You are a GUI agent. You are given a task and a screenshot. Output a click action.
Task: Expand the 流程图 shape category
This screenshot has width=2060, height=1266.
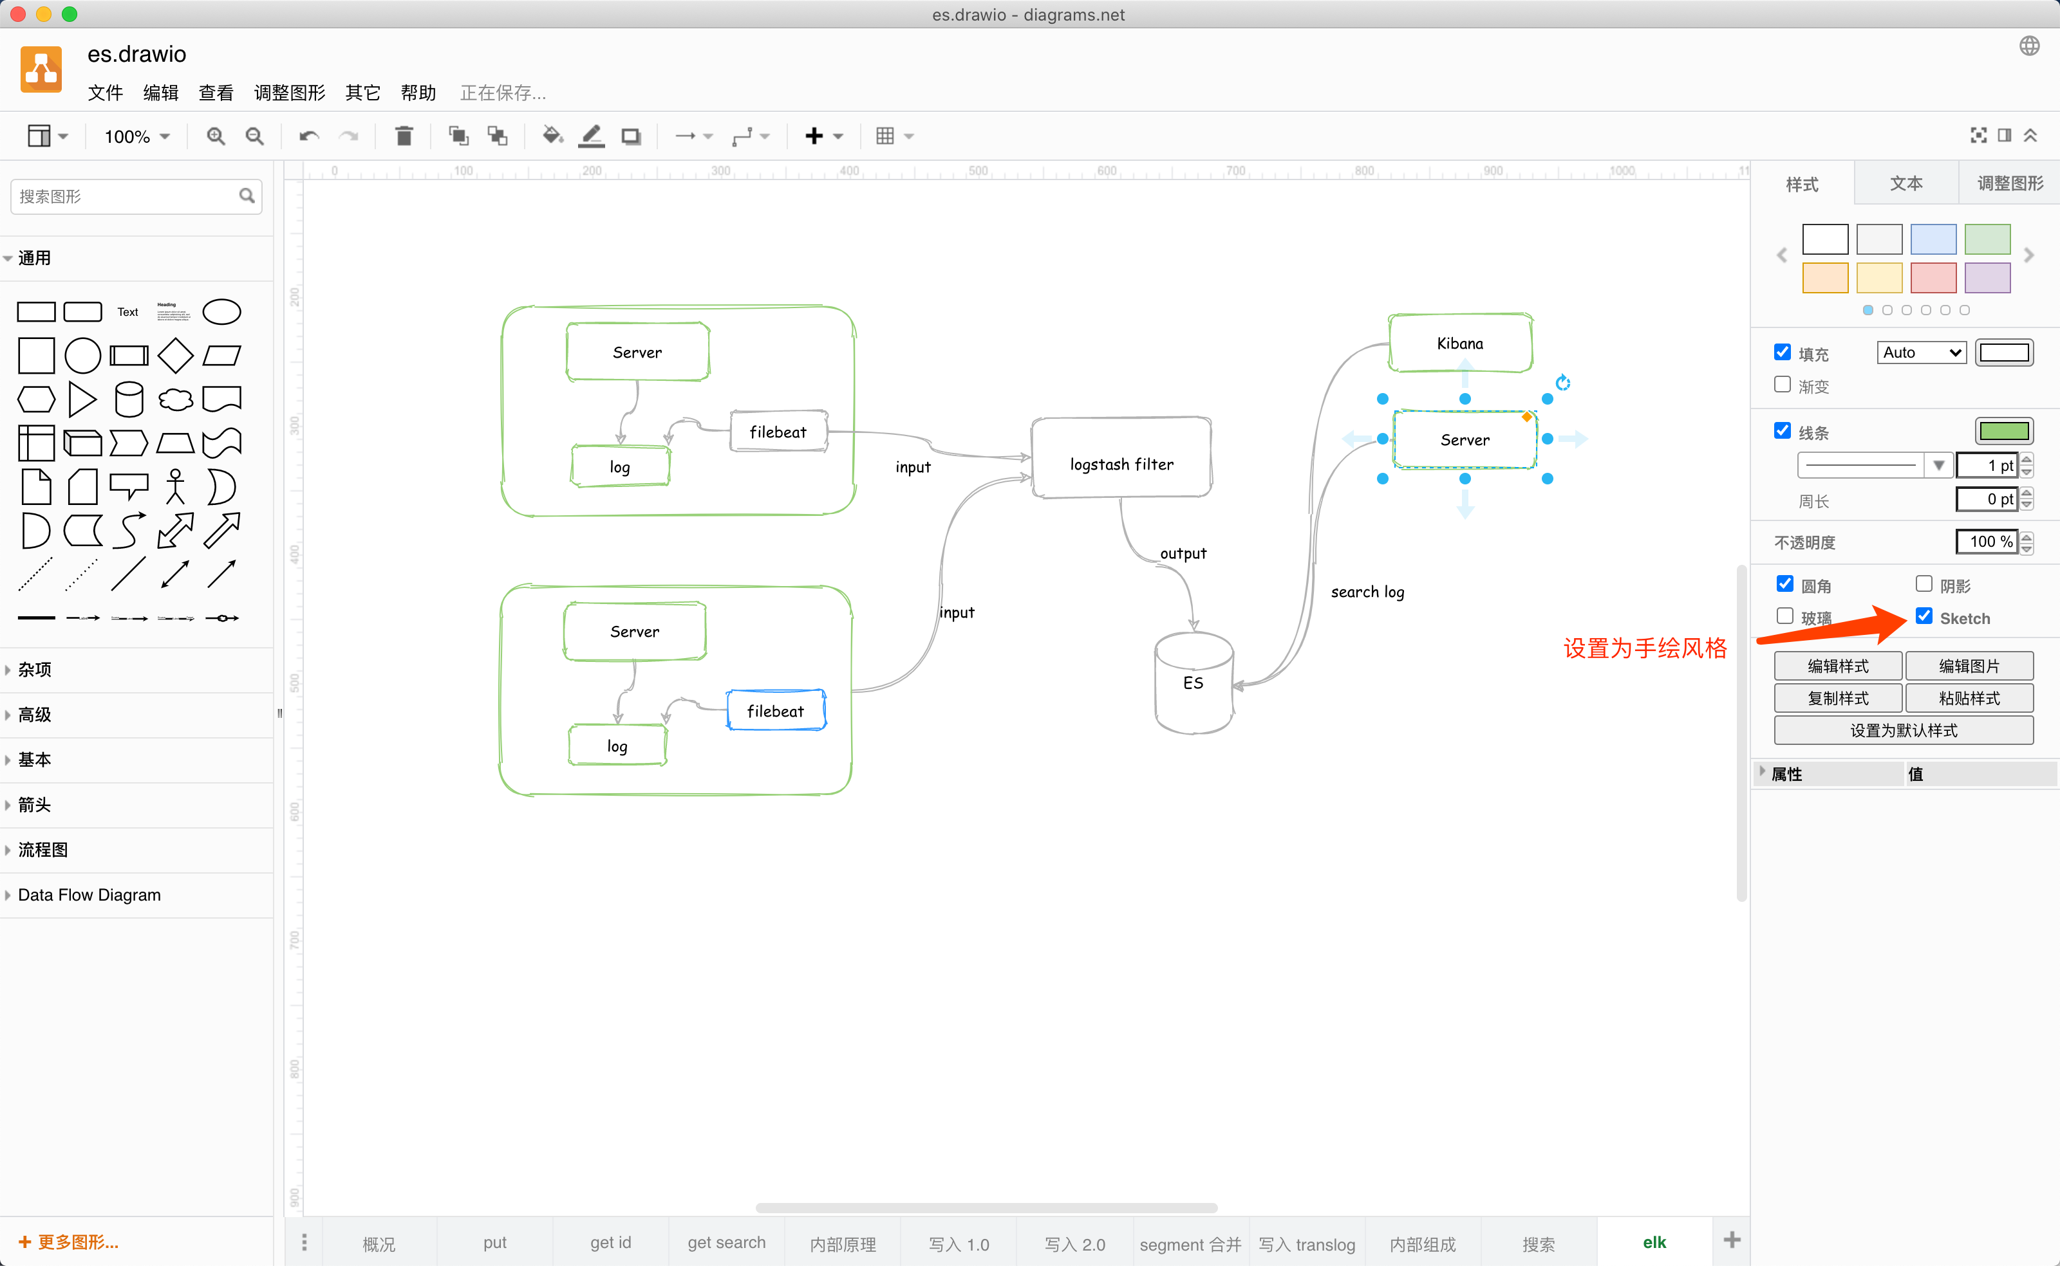42,850
